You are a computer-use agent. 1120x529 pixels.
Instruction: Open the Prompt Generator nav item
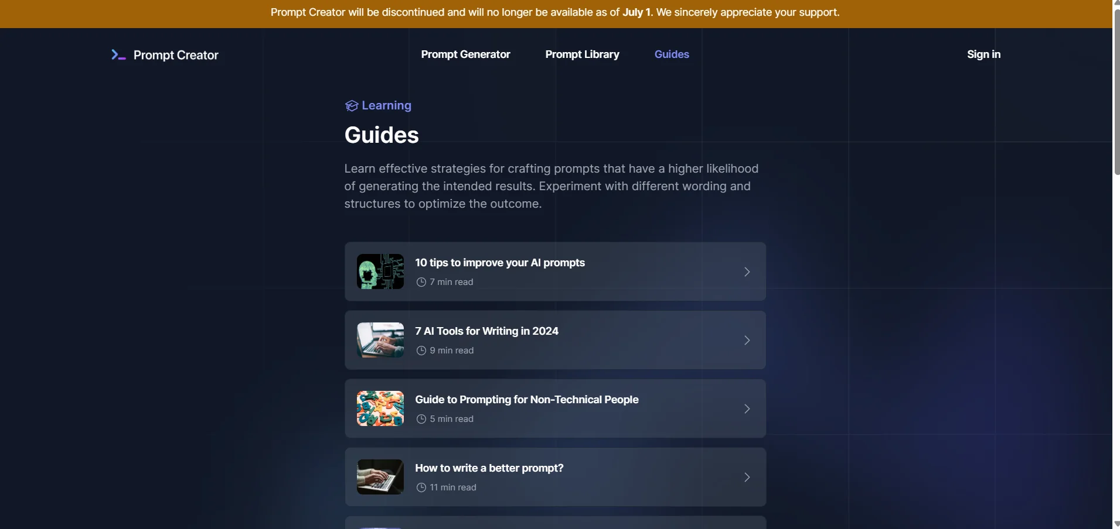pos(465,54)
